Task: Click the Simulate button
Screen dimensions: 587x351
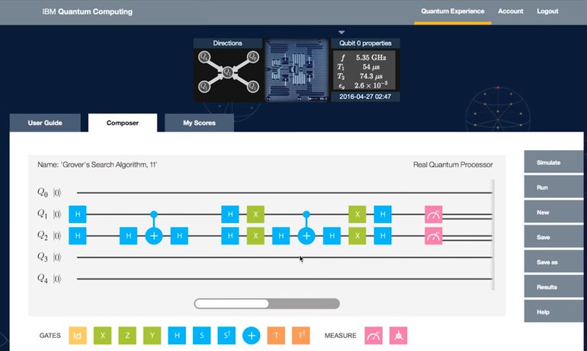Action: (x=553, y=162)
